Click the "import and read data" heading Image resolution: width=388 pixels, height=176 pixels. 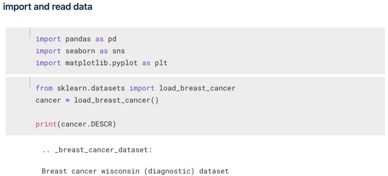click(47, 7)
